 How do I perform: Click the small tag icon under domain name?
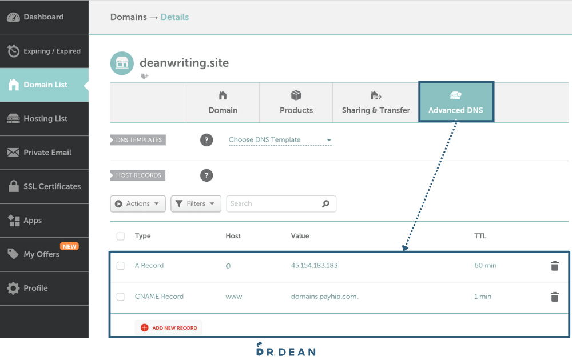pos(144,76)
